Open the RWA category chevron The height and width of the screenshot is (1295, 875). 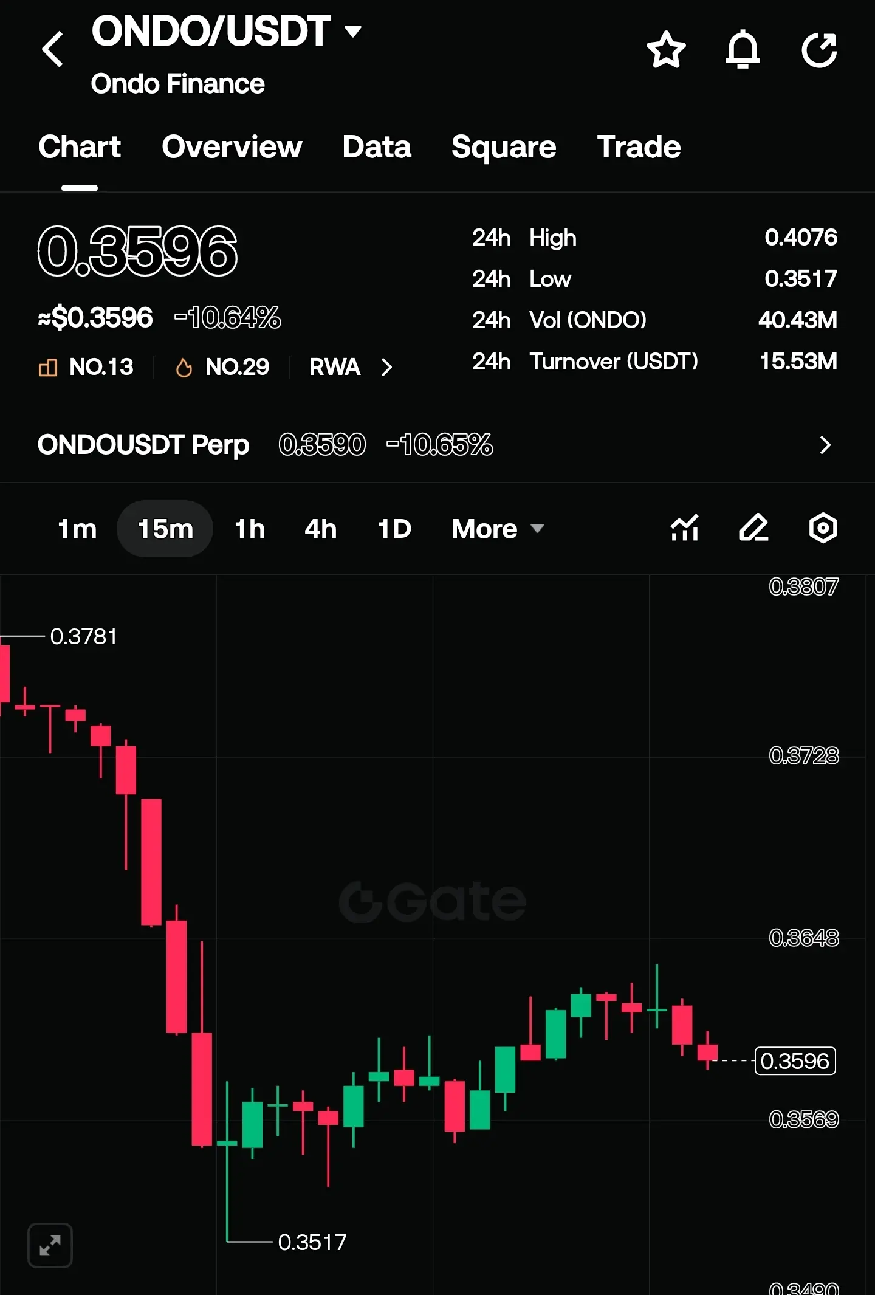pyautogui.click(x=386, y=367)
